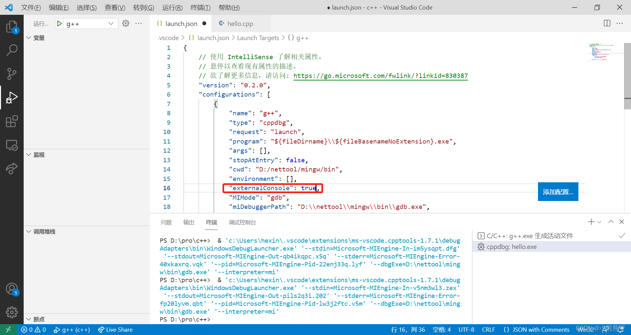This screenshot has height=335, width=631.
Task: Click line number 16 in gutter
Action: 167,188
